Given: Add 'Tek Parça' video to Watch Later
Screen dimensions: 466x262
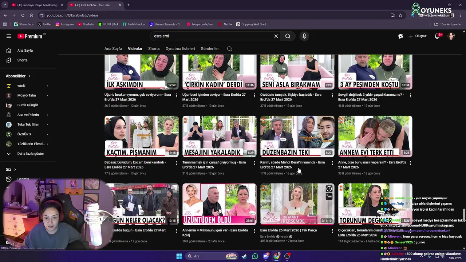Looking at the screenshot, I should (x=329, y=189).
